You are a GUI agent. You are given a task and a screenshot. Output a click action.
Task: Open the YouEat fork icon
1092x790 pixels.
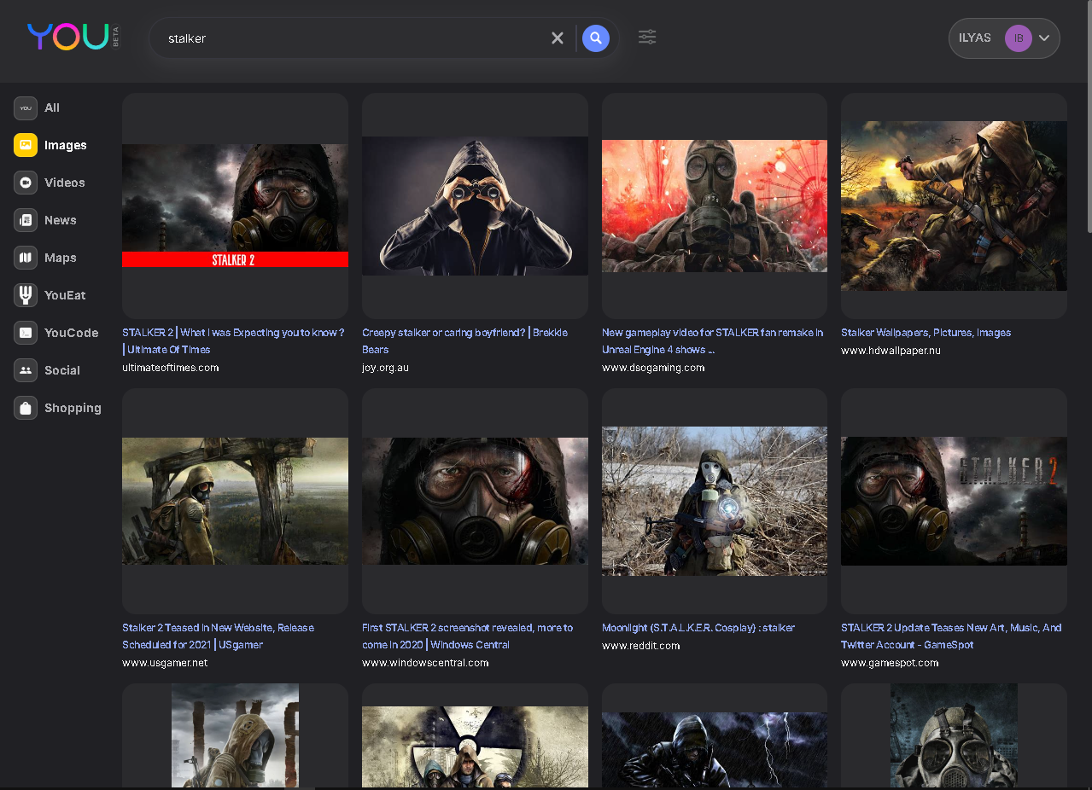[26, 295]
